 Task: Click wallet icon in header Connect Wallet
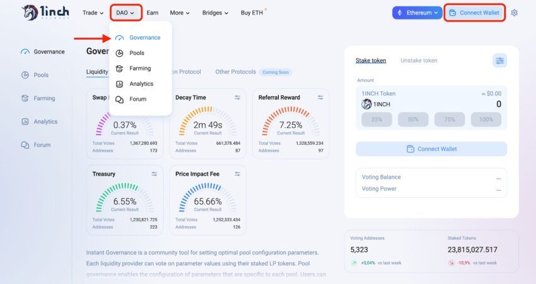click(453, 13)
